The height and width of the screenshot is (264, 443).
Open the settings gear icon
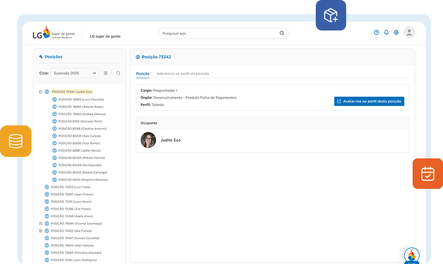pos(396,32)
